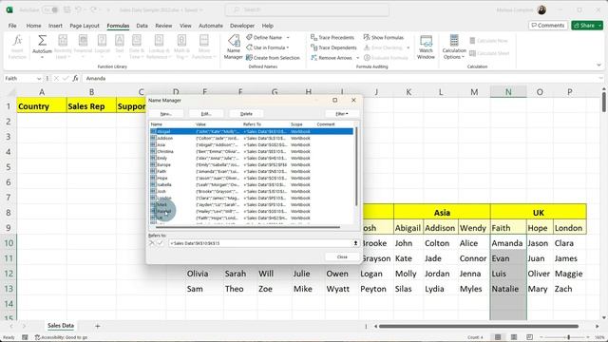Open the Name Manager ribbon button
The image size is (608, 342).
point(234,47)
